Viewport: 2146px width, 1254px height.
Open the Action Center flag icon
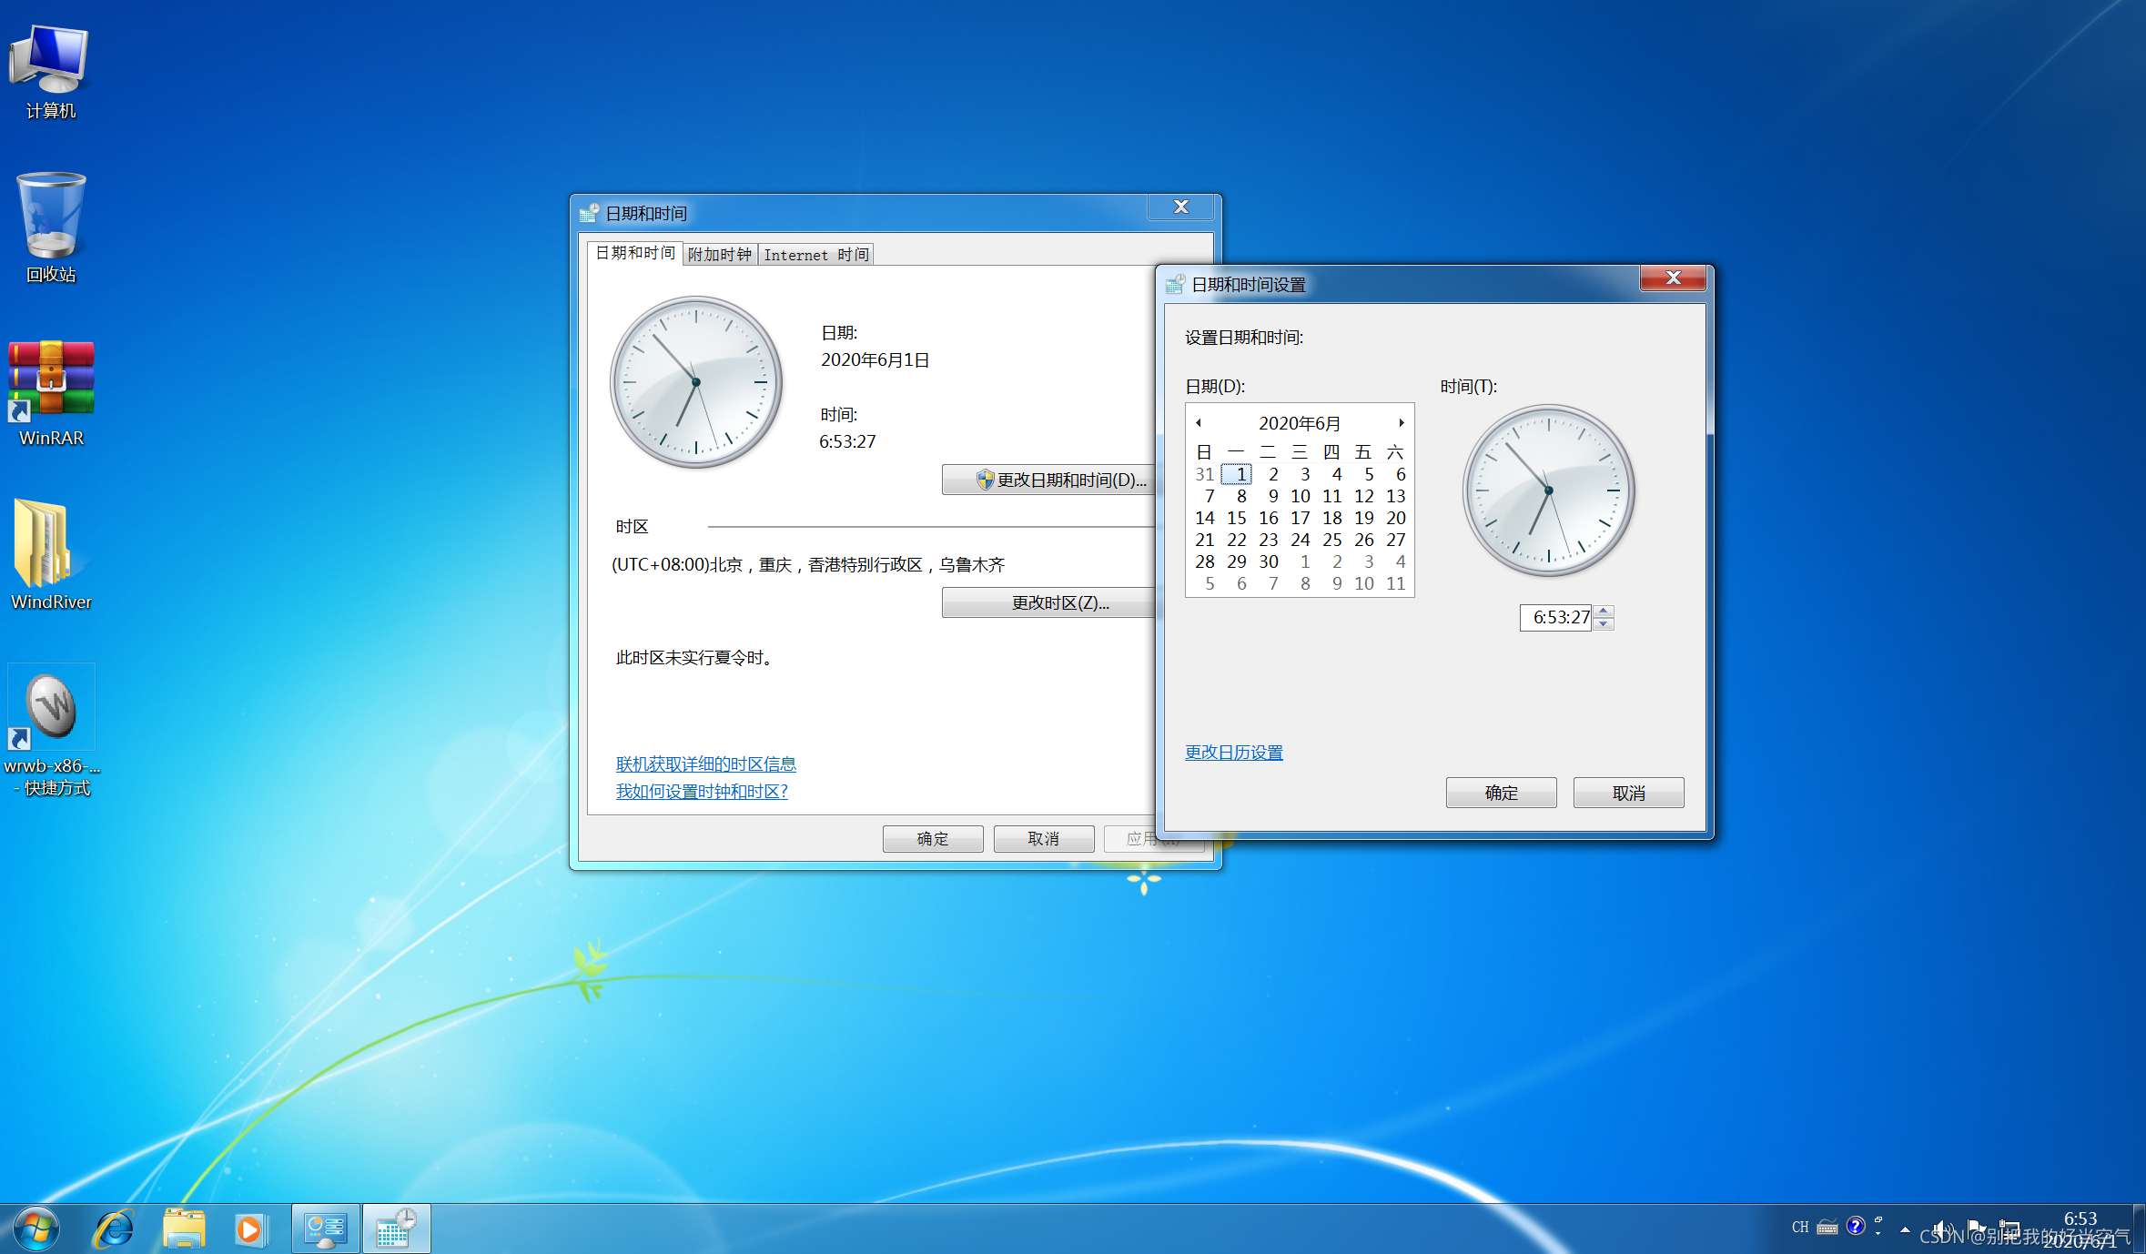(x=1976, y=1229)
